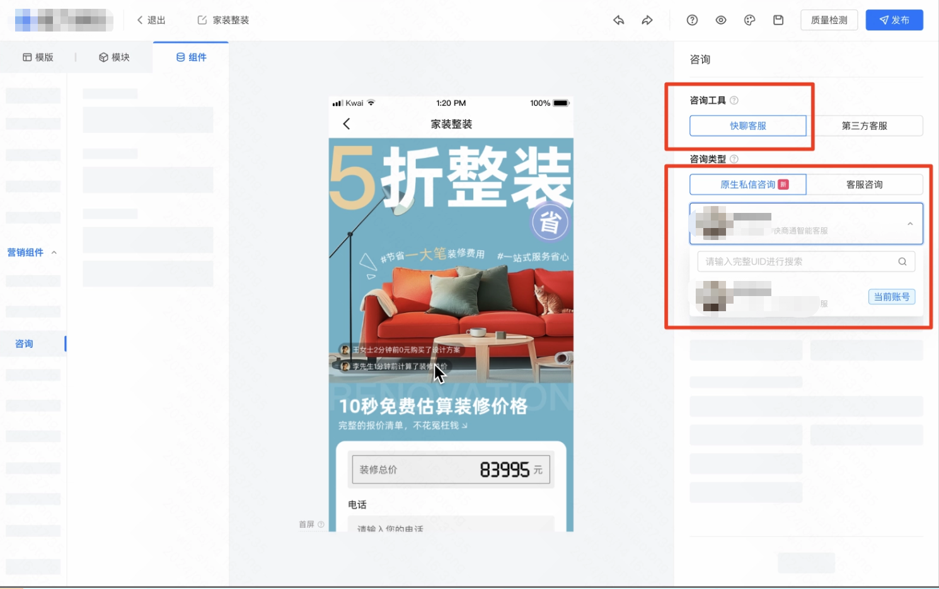Select the 快聊客服 consultation tool option
This screenshot has width=939, height=589.
[x=748, y=125]
